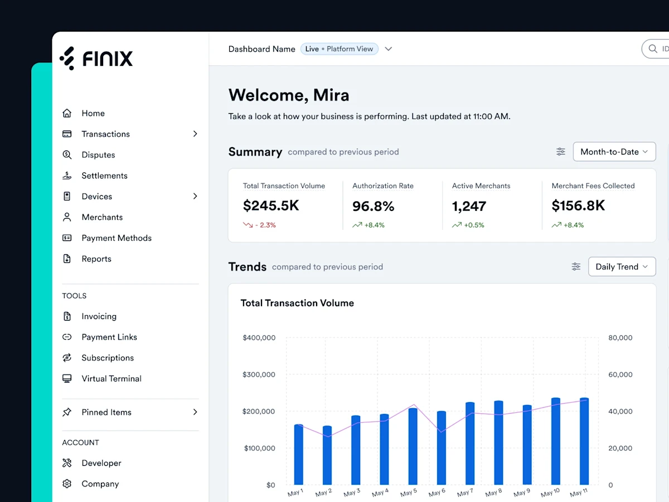Expand the Pinned Items chevron
This screenshot has width=669, height=502.
(195, 412)
